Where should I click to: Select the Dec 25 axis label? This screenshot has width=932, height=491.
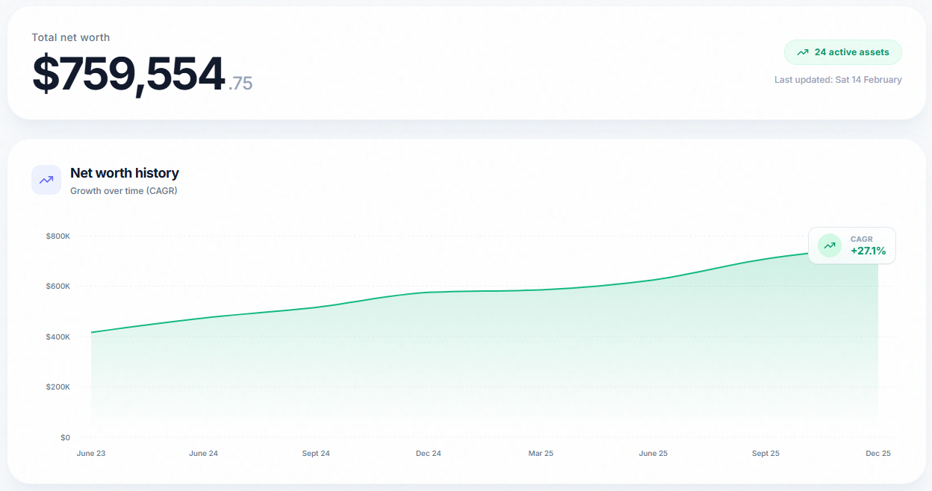pos(877,453)
